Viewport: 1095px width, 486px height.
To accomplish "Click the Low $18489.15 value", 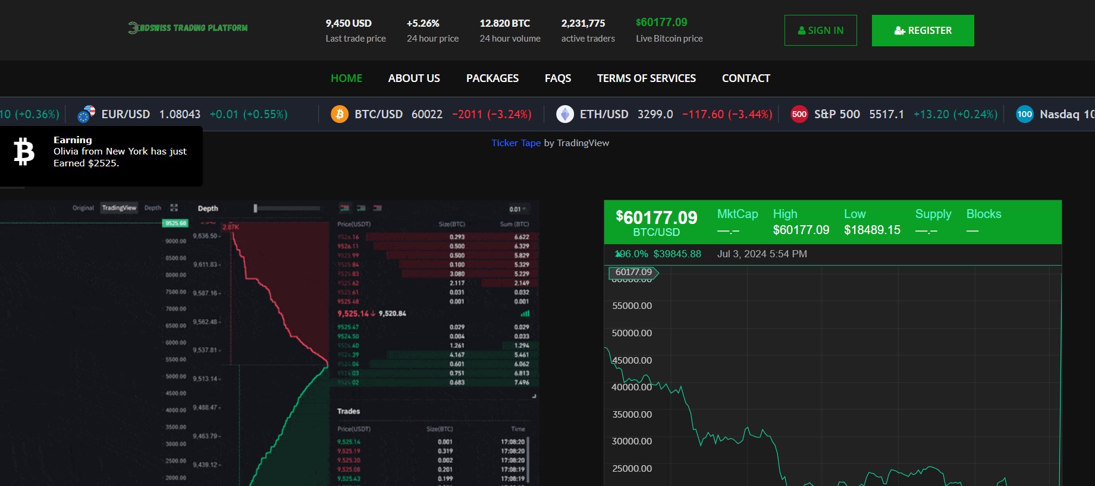I will coord(872,230).
